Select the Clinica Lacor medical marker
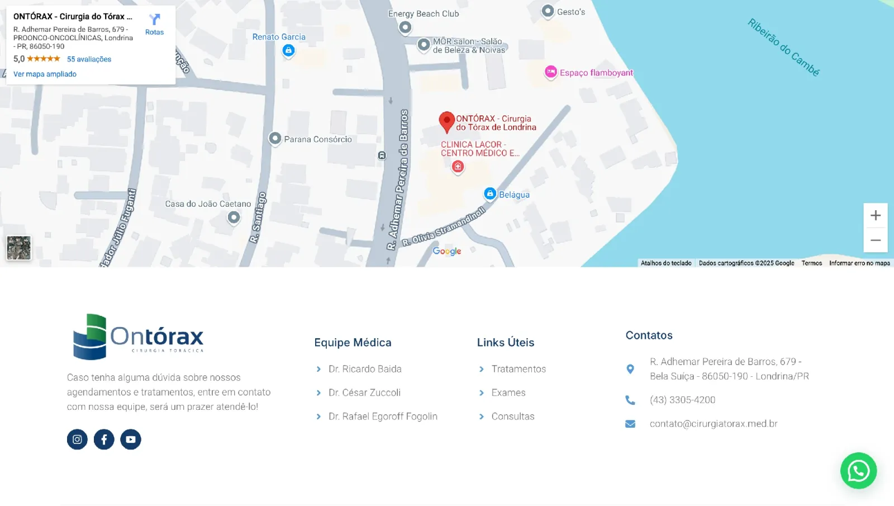 click(x=458, y=167)
